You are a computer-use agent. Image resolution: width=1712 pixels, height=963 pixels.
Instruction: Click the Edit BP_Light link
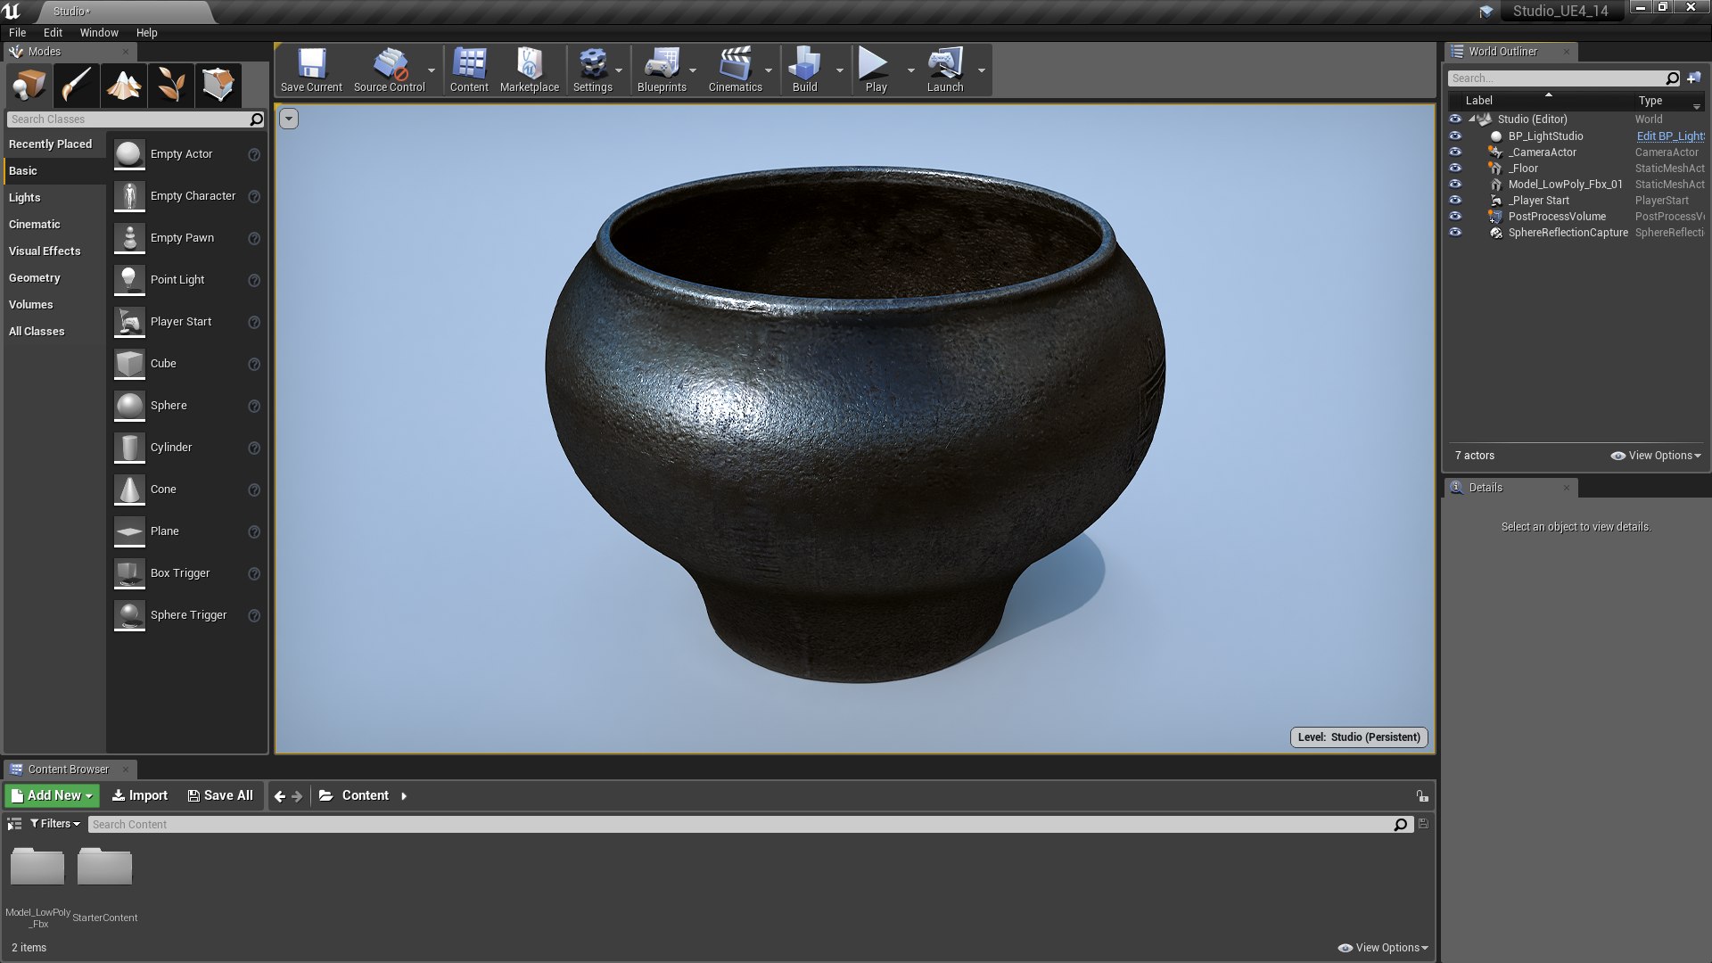pyautogui.click(x=1670, y=136)
